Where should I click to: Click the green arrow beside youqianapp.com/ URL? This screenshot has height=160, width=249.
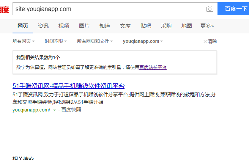point(54,110)
